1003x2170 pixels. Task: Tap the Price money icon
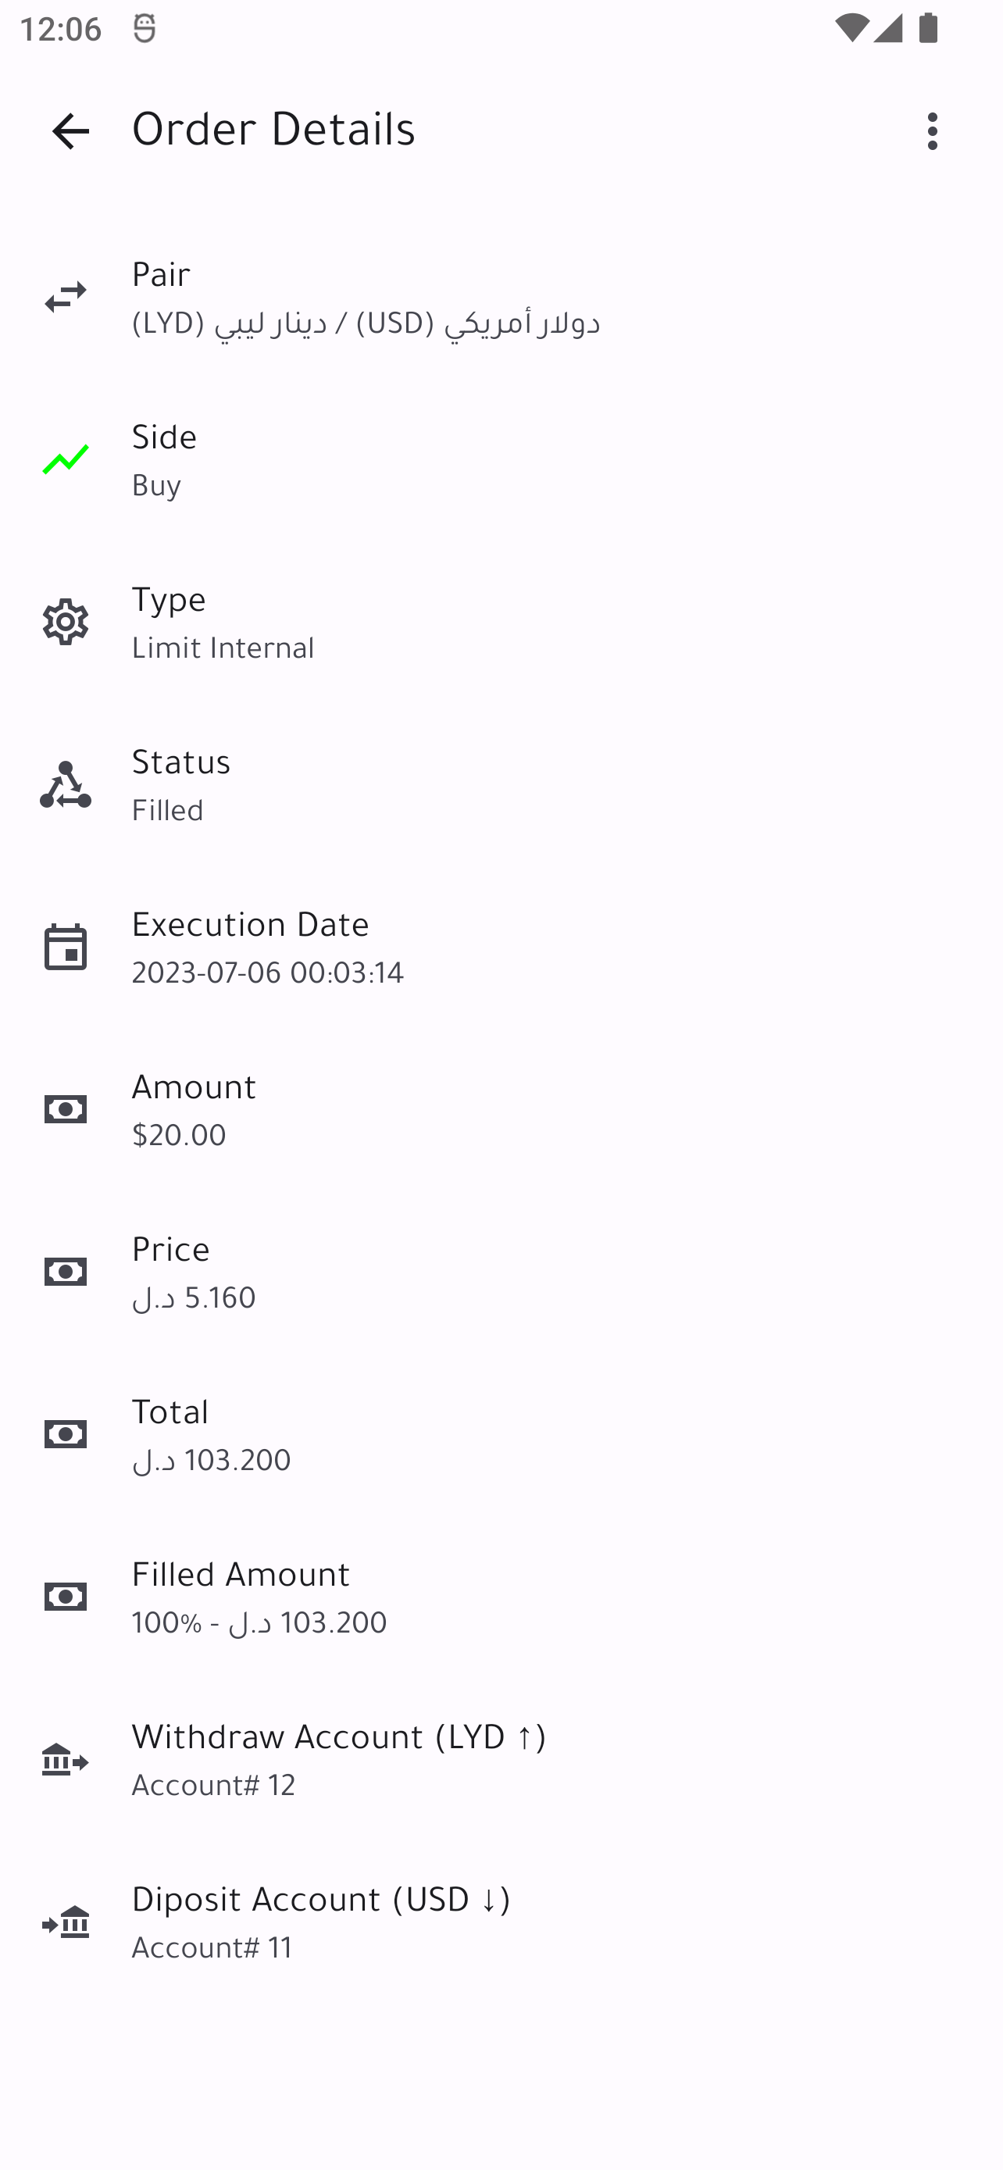click(x=66, y=1272)
